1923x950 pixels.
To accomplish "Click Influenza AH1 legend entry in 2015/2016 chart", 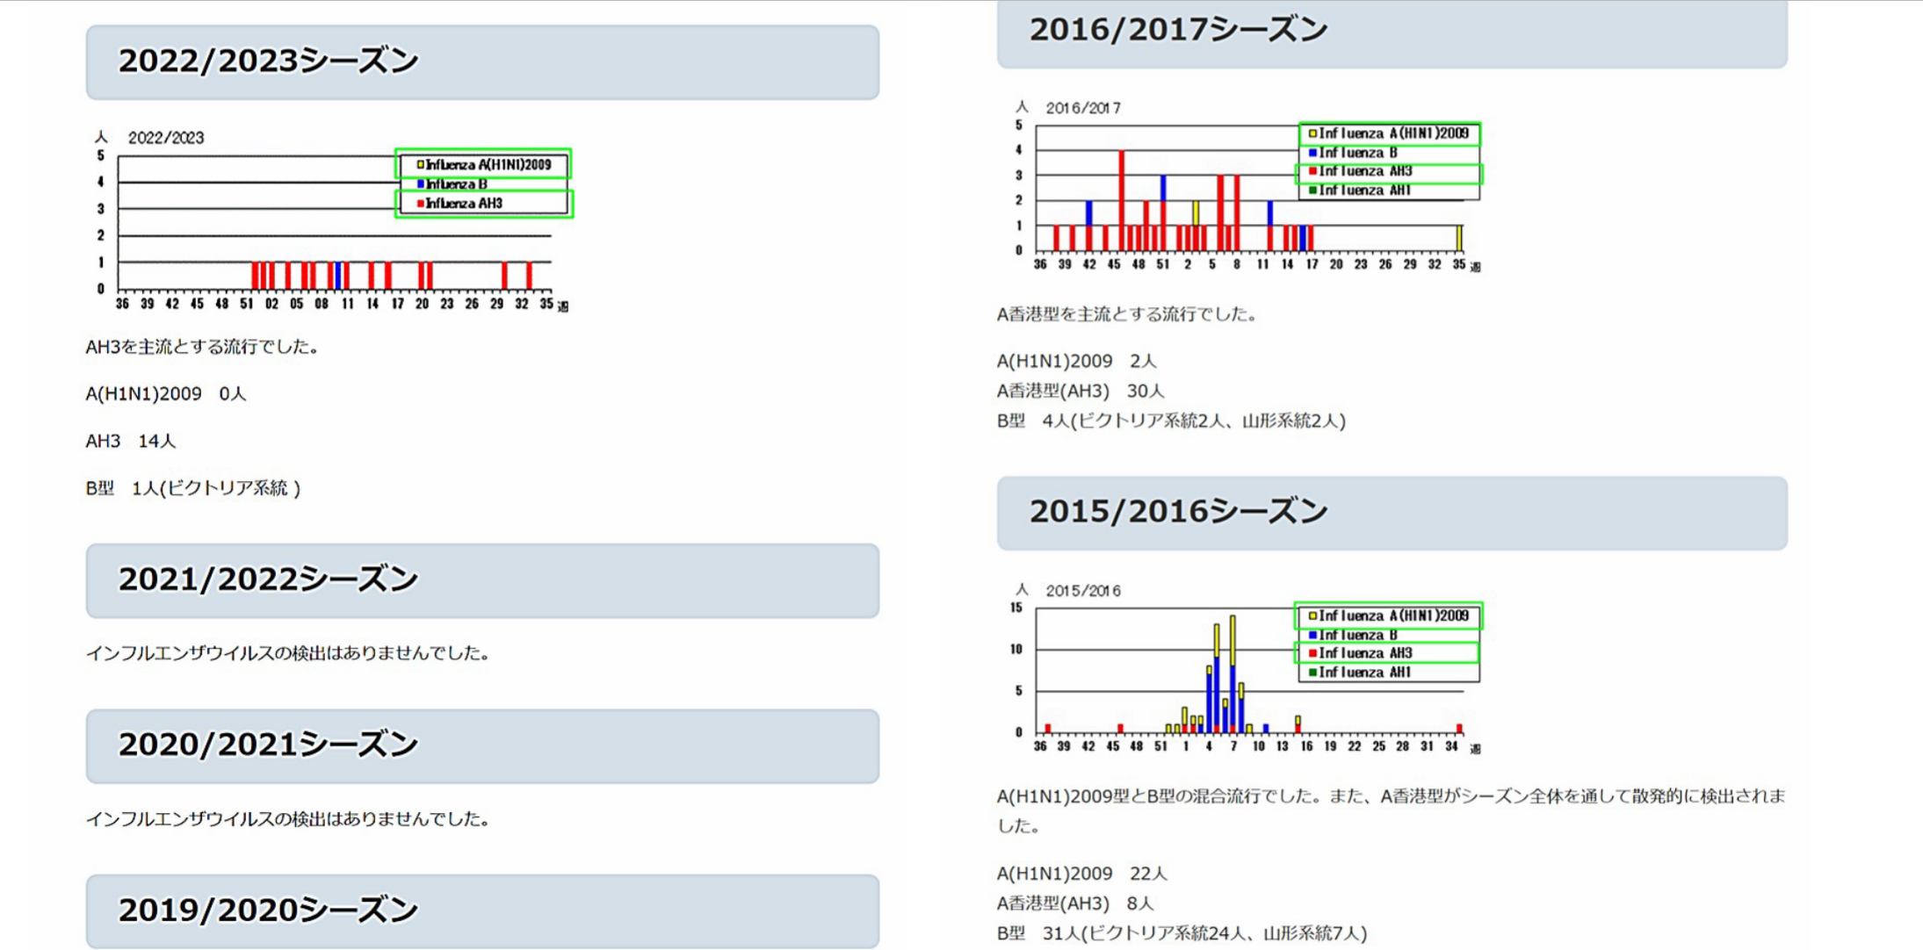I will coord(1364,673).
